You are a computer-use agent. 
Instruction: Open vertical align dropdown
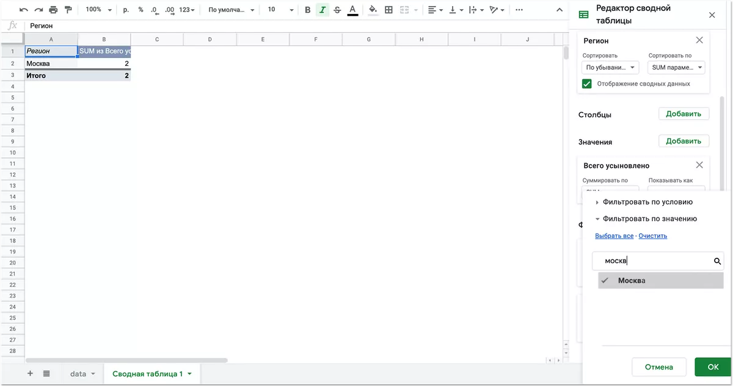click(x=456, y=10)
